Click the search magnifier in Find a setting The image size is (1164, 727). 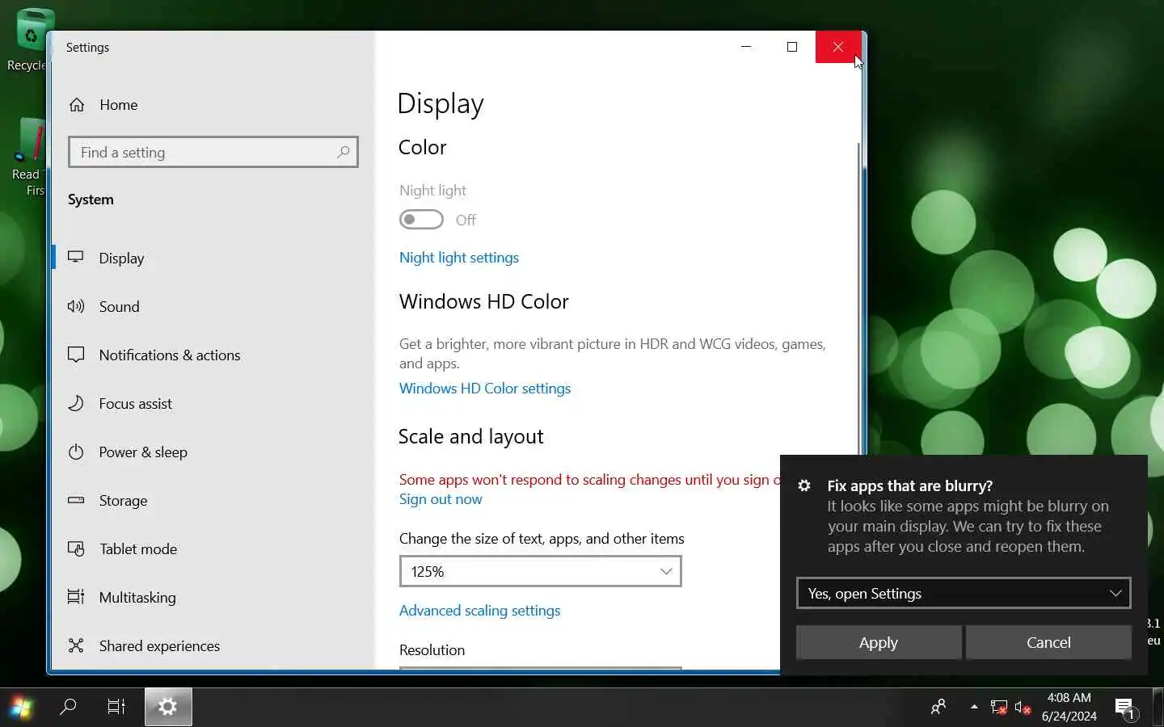(x=343, y=152)
